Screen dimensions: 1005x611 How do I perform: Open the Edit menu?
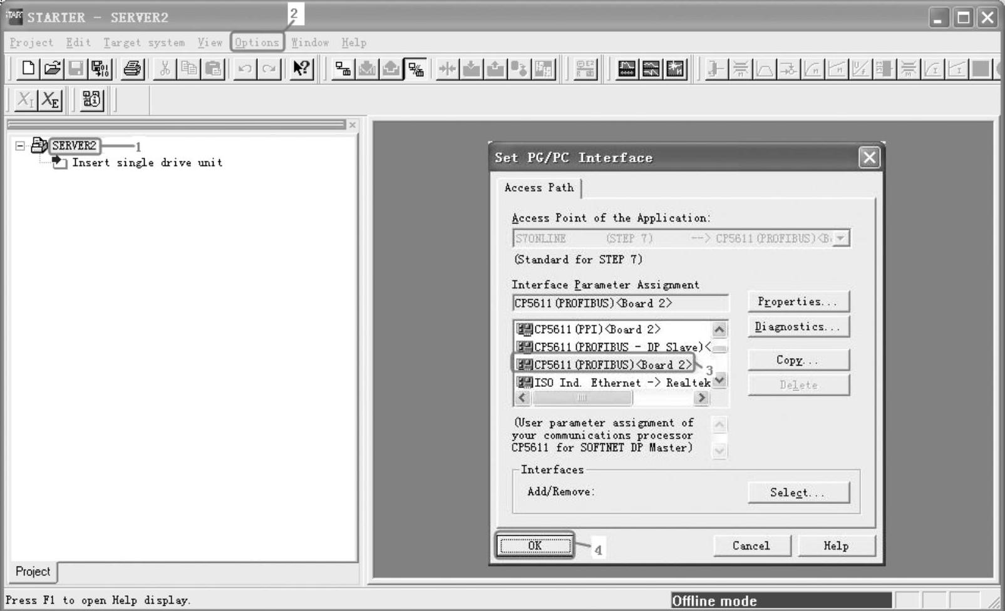78,43
